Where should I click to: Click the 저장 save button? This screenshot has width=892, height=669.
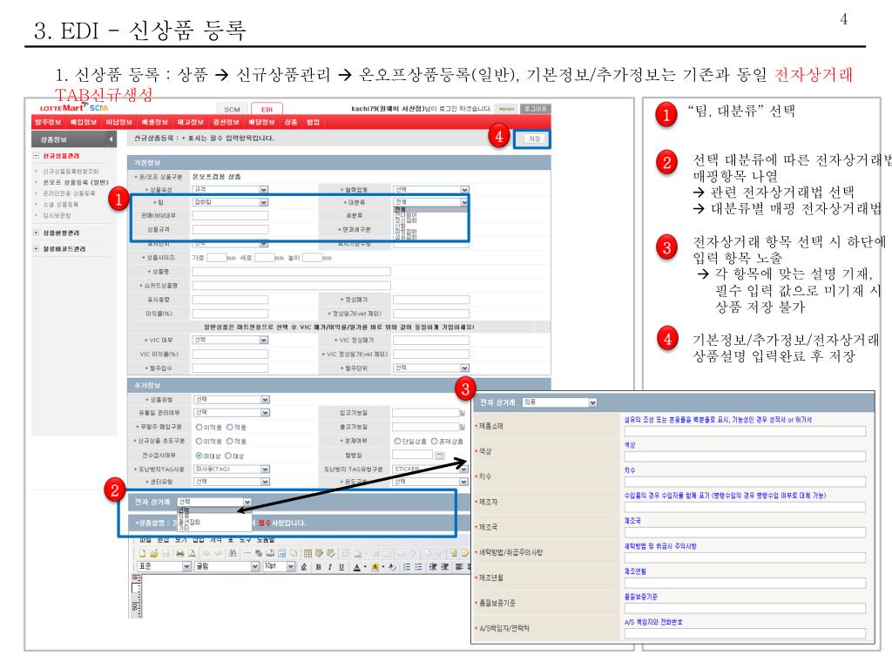click(x=534, y=139)
